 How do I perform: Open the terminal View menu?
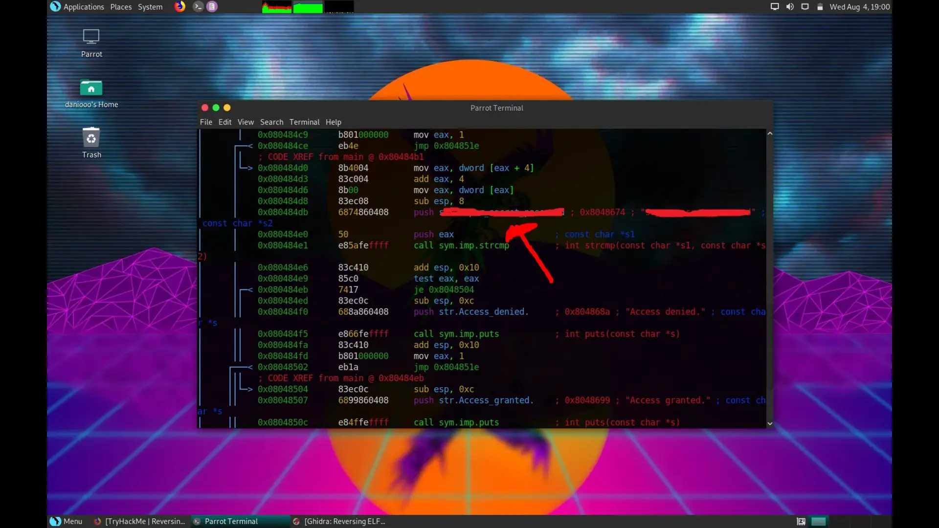pos(246,122)
